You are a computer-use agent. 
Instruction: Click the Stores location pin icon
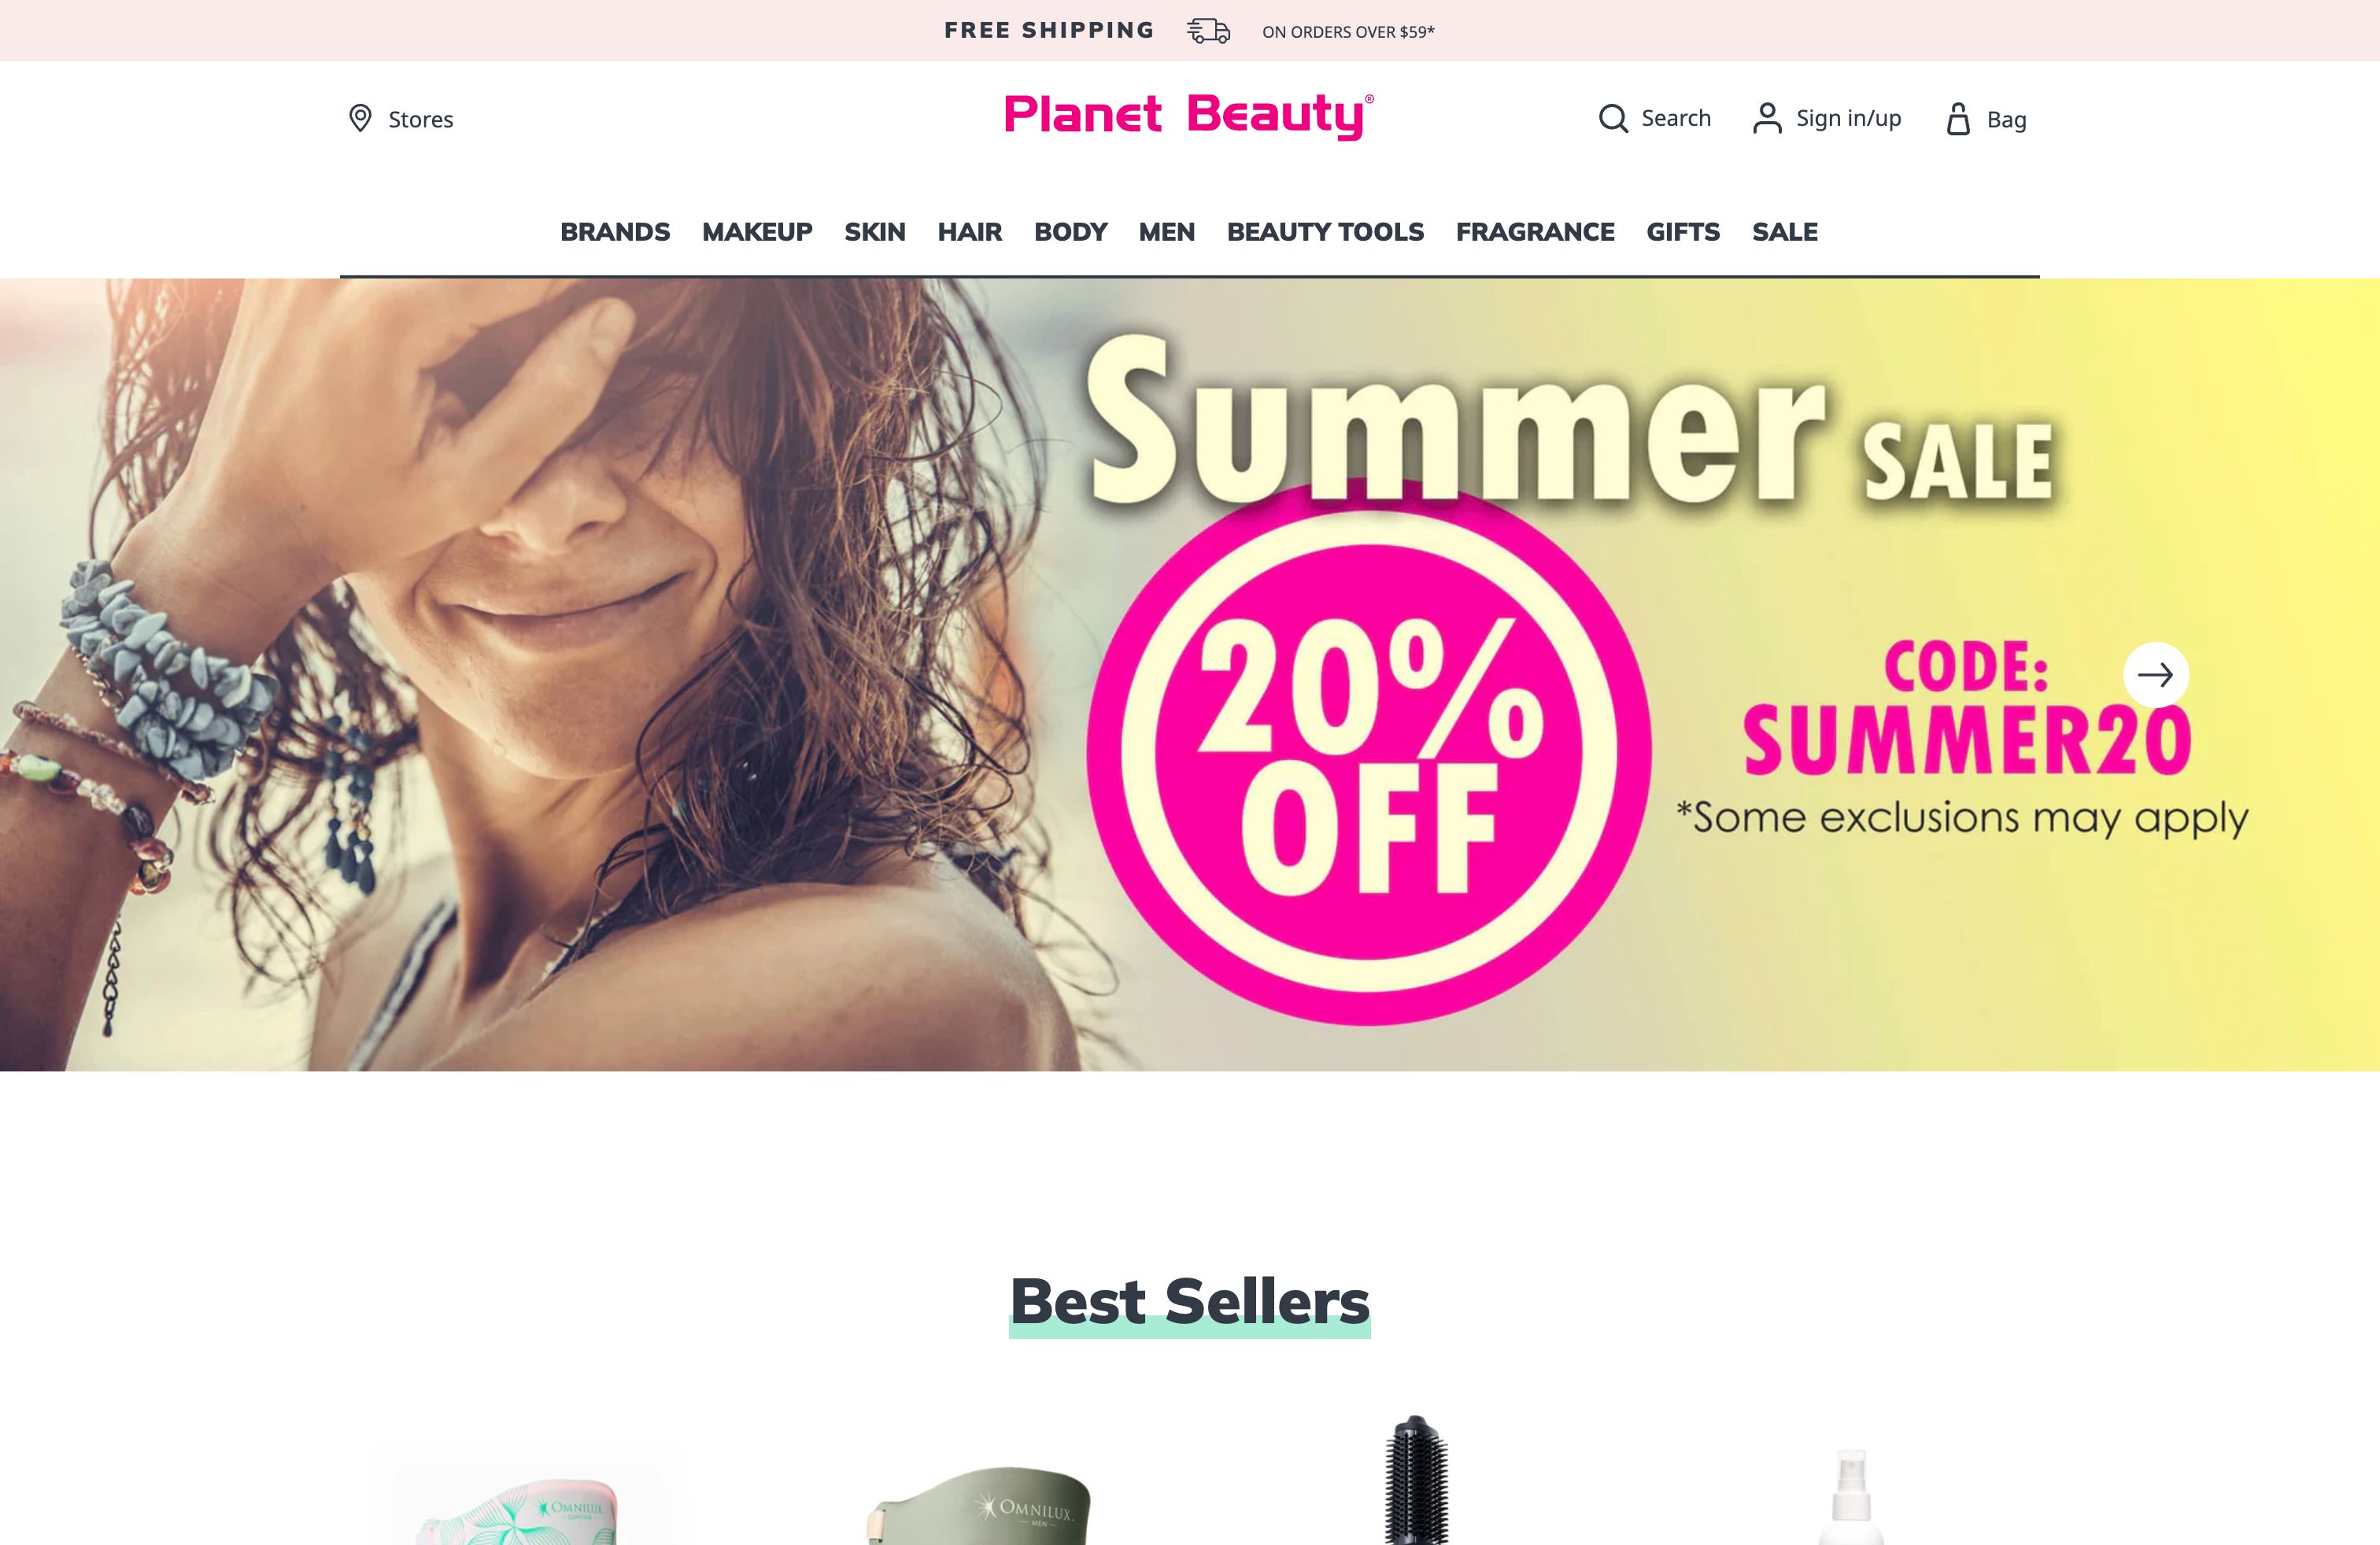[360, 118]
